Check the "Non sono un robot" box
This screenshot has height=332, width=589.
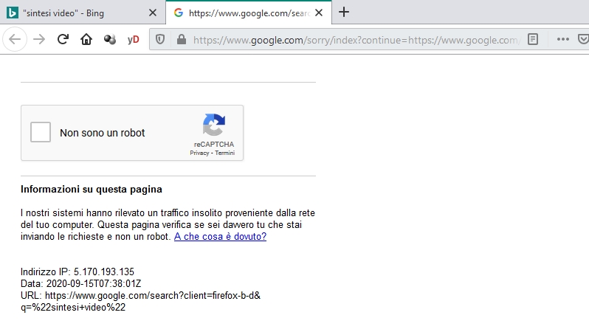click(x=41, y=132)
